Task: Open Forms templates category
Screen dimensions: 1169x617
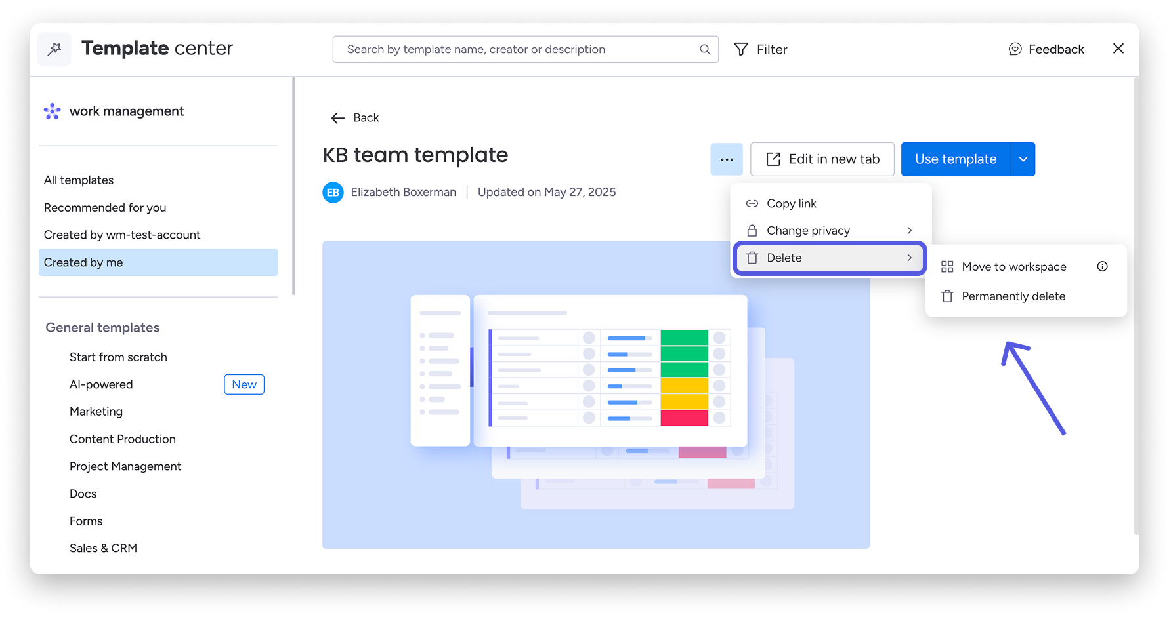Action: pyautogui.click(x=86, y=521)
